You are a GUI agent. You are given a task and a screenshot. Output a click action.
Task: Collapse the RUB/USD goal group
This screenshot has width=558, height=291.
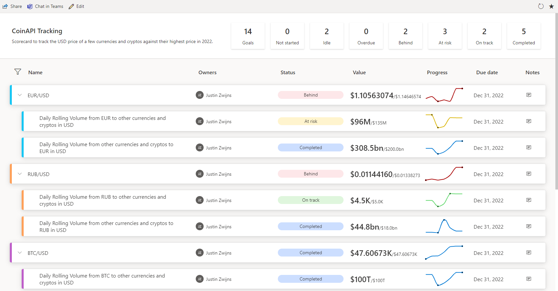click(20, 174)
